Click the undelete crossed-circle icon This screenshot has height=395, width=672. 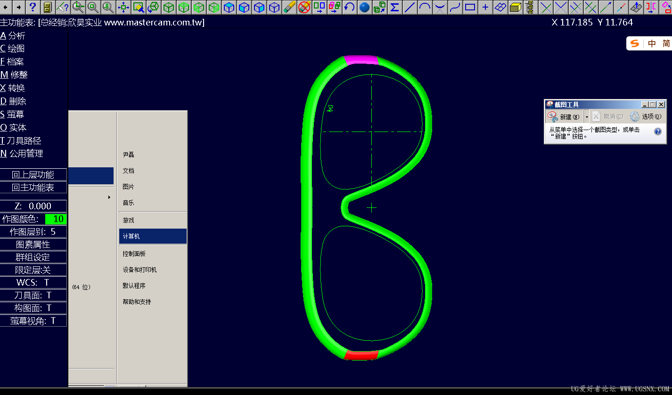(x=304, y=7)
